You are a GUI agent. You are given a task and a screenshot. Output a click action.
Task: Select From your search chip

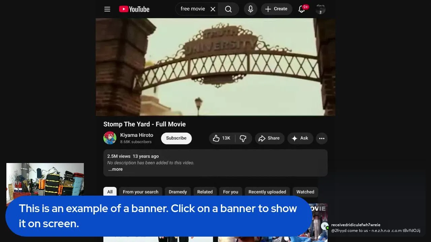(140, 192)
